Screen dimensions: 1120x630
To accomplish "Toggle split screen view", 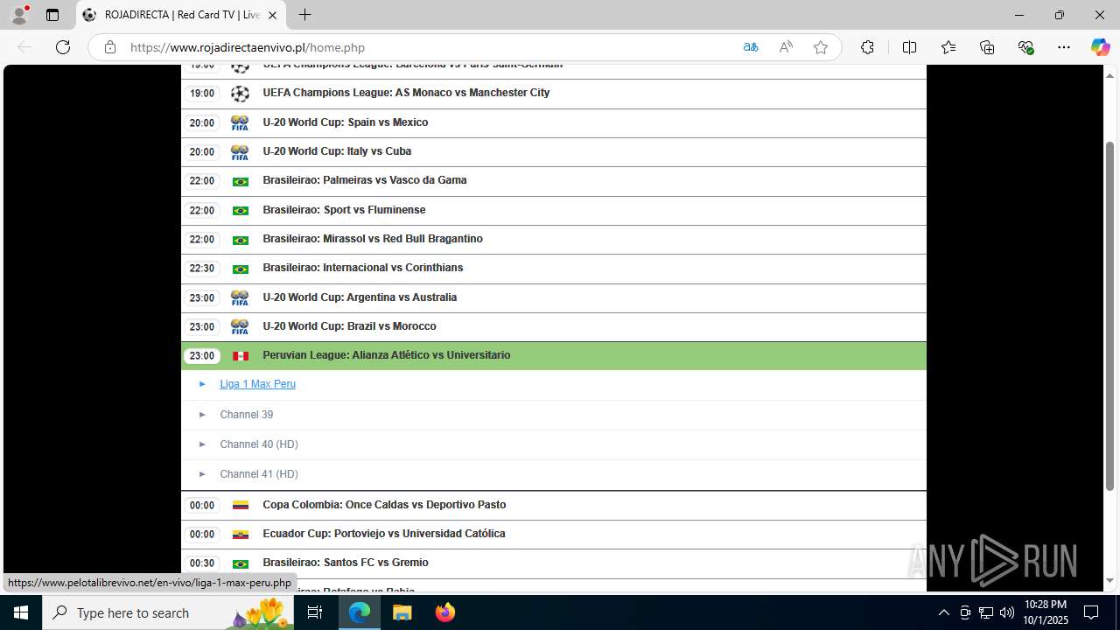I will point(909,47).
